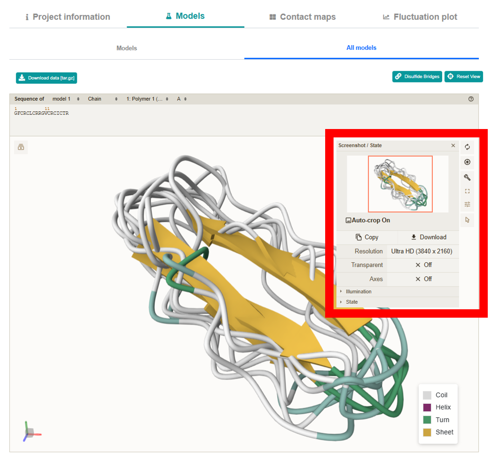
Task: Select the top Models tab
Action: point(185,16)
